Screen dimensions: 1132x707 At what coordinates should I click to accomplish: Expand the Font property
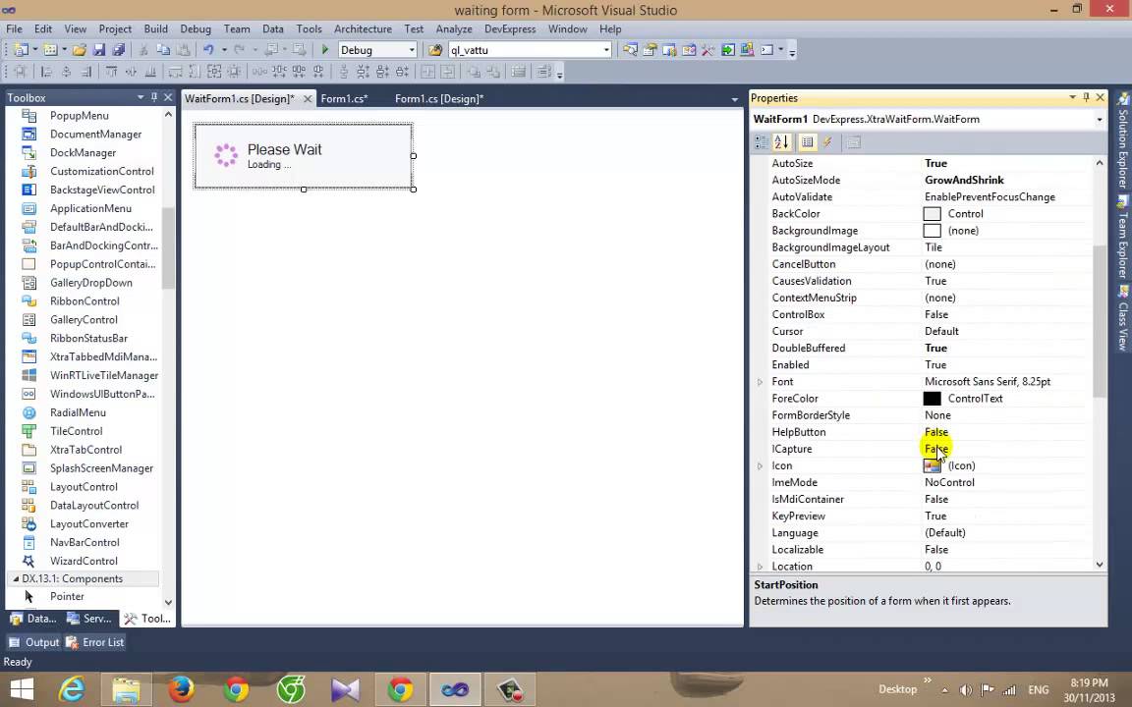point(761,382)
